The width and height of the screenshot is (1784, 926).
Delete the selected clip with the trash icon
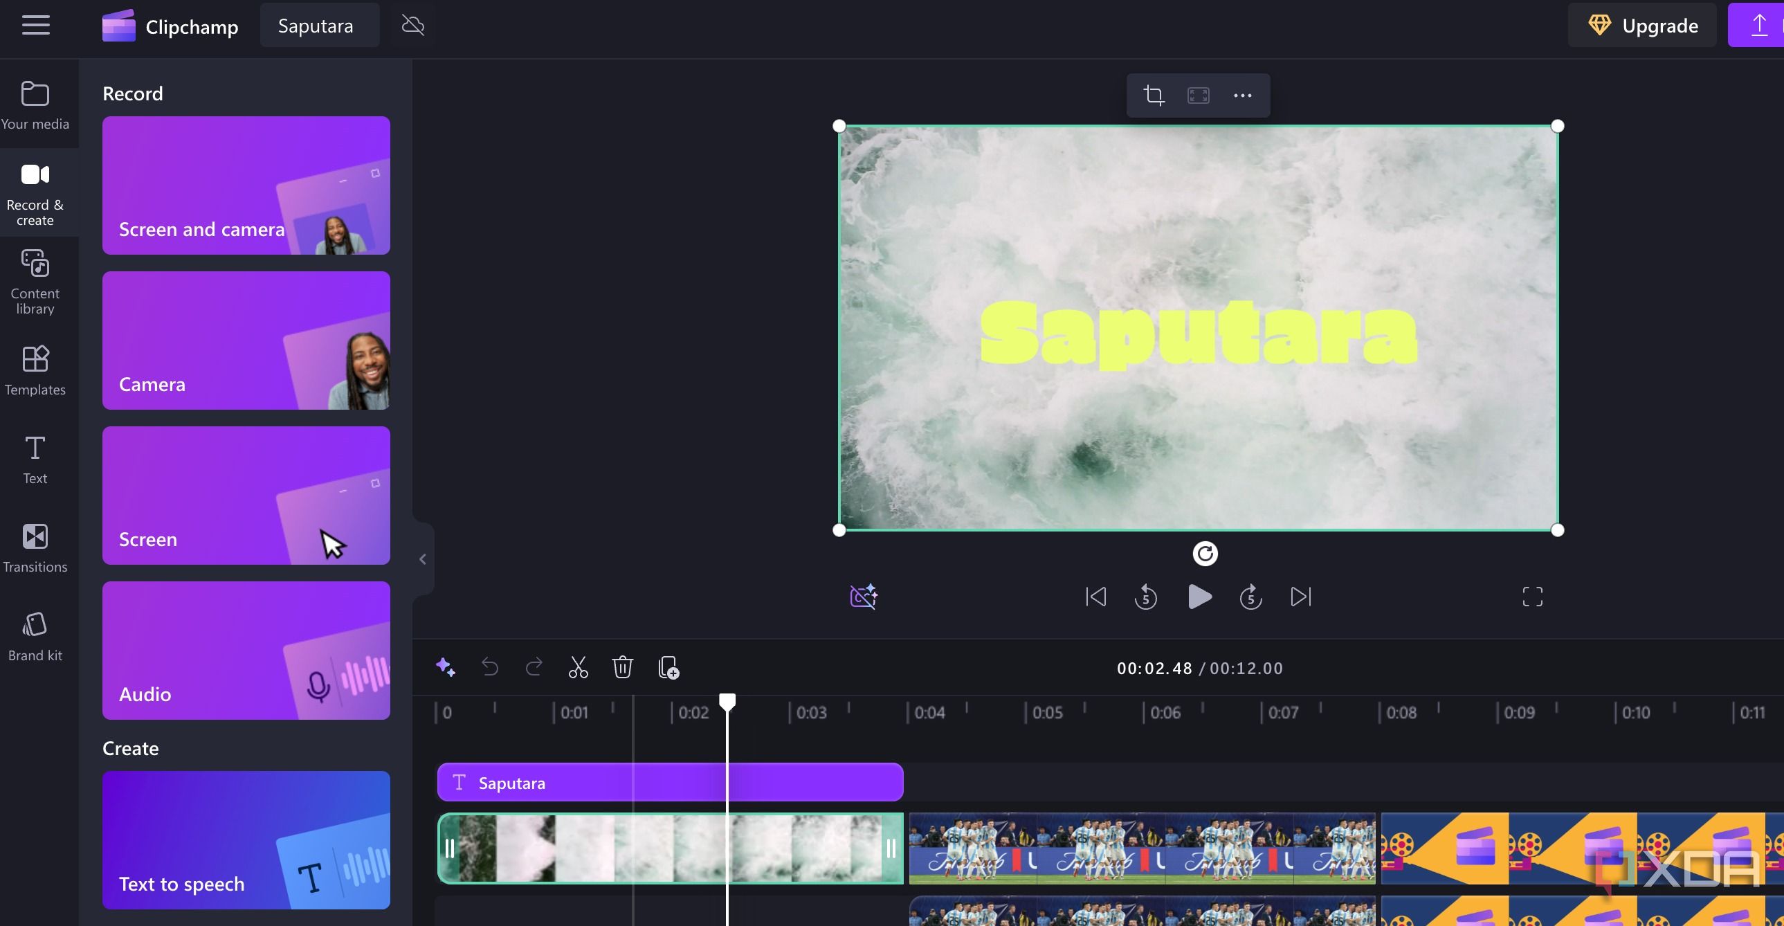click(x=623, y=668)
